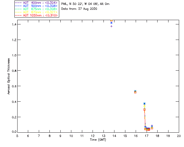Click the 1.4 y-axis tick label
Screen dimensions: 184x147
[x=14, y=24]
